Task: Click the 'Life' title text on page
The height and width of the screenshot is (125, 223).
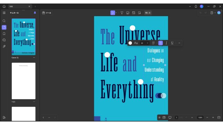Action: tap(109, 62)
